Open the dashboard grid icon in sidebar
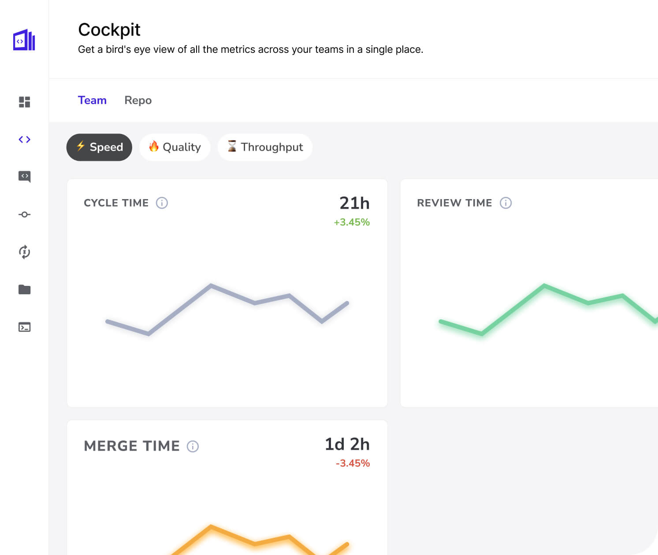 [x=24, y=102]
